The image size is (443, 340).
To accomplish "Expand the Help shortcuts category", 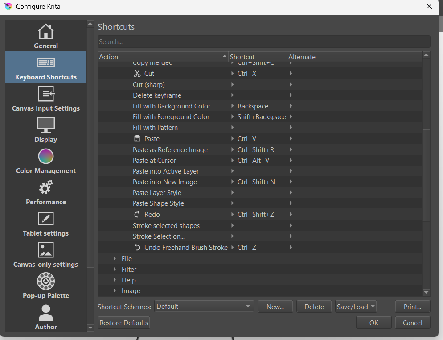I will click(115, 280).
